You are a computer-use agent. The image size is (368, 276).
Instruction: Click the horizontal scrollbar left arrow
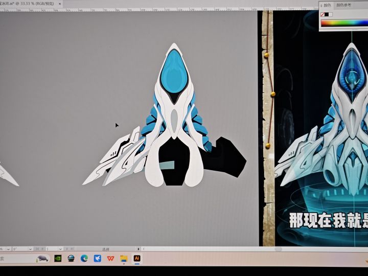(144, 249)
